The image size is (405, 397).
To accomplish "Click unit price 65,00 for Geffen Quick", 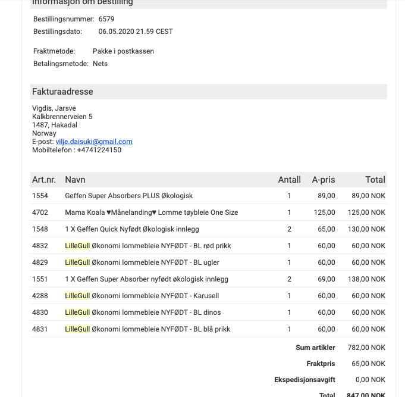I will tap(326, 229).
